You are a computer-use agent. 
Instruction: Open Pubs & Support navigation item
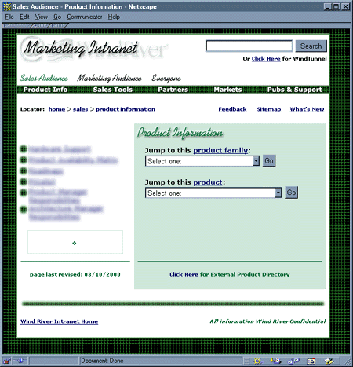click(x=295, y=90)
